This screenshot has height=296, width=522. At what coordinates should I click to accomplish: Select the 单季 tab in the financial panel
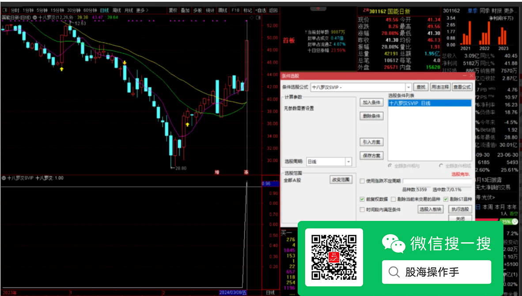click(472, 11)
